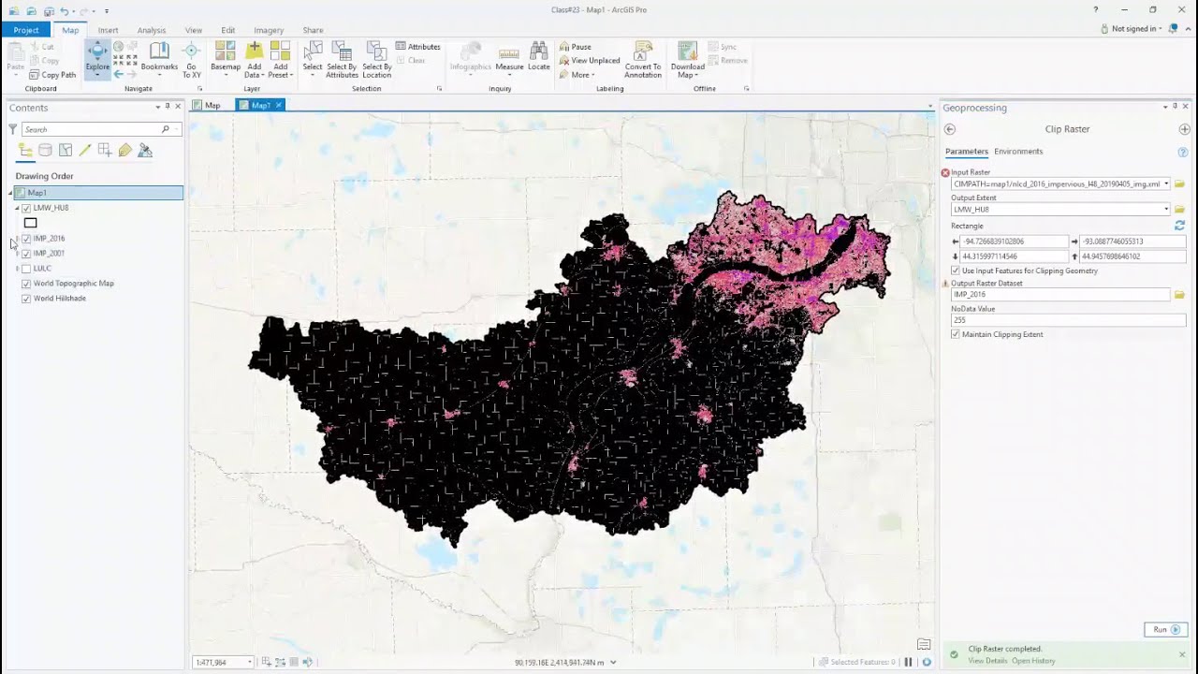Click the Rectangle extent refresh icon
This screenshot has height=674, width=1198.
pyautogui.click(x=1179, y=226)
